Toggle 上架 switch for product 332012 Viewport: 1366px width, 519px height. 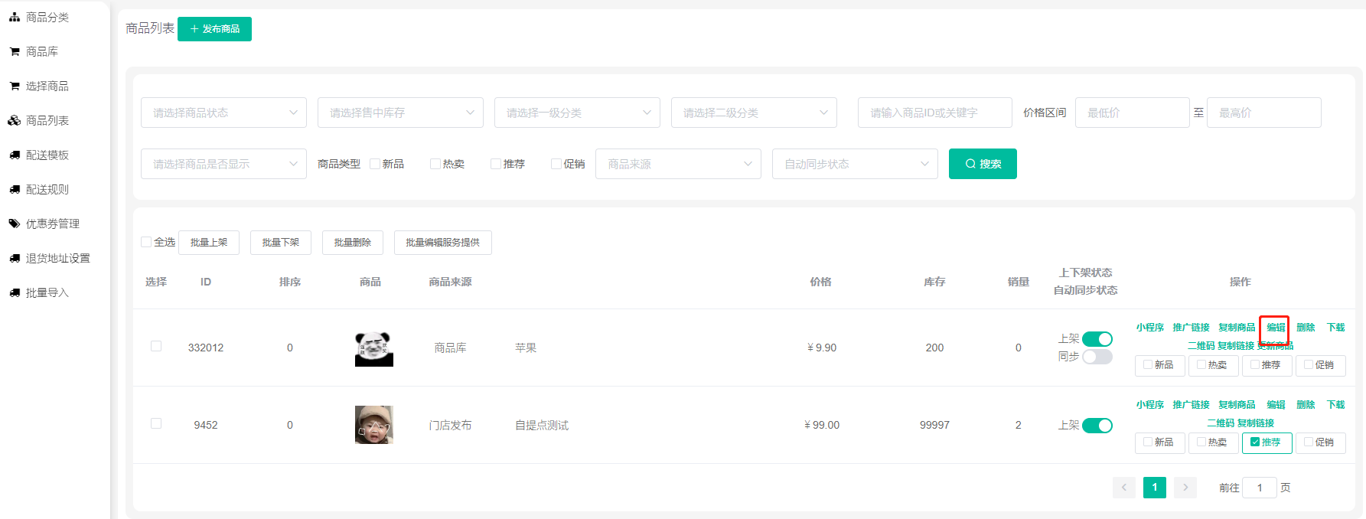[x=1097, y=339]
